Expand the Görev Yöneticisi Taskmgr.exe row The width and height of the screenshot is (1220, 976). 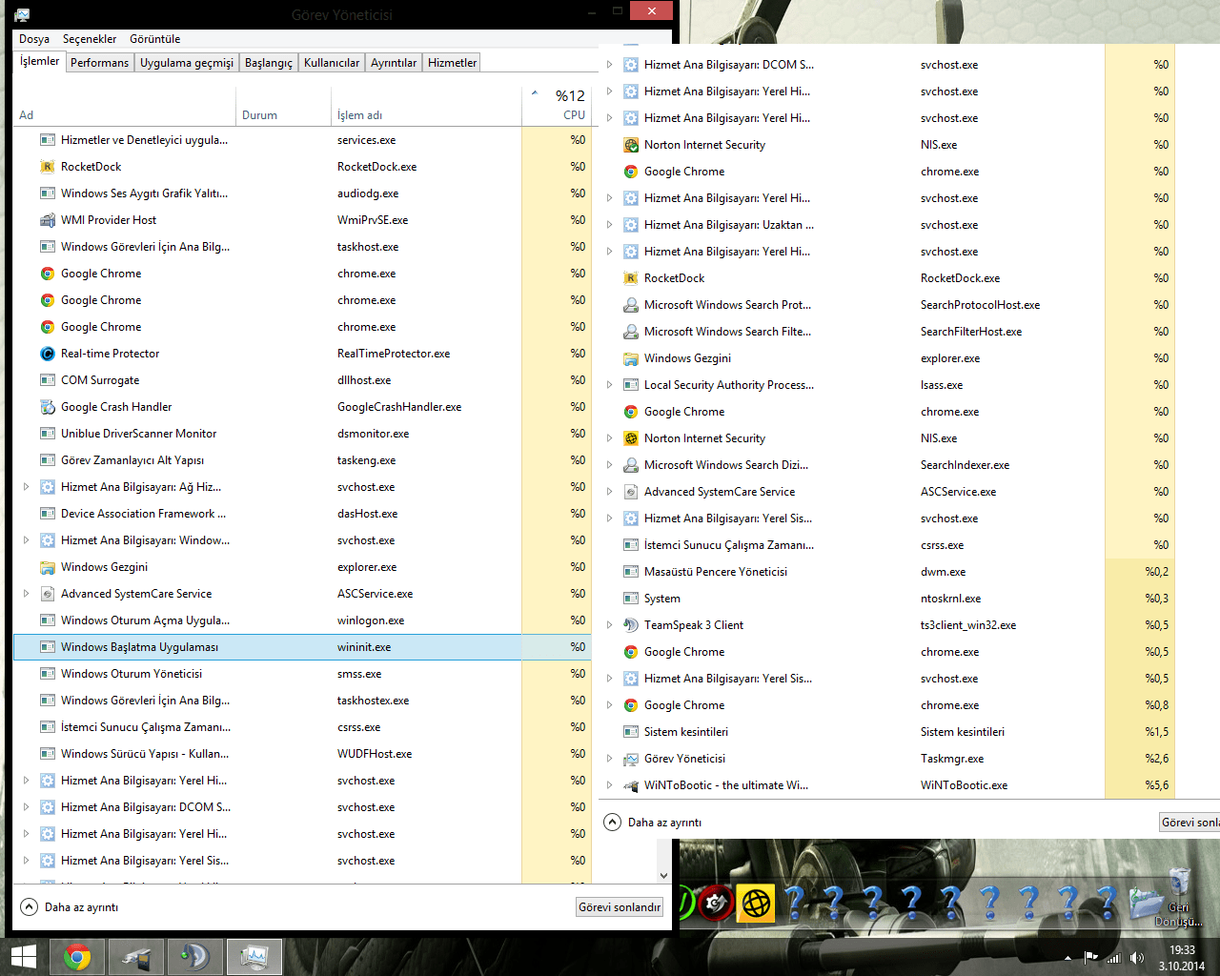coord(610,759)
